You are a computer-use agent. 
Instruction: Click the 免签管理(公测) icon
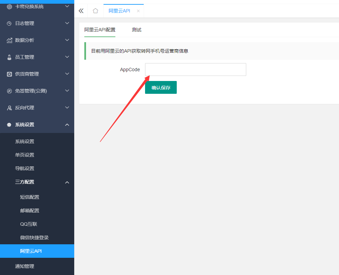[9, 91]
